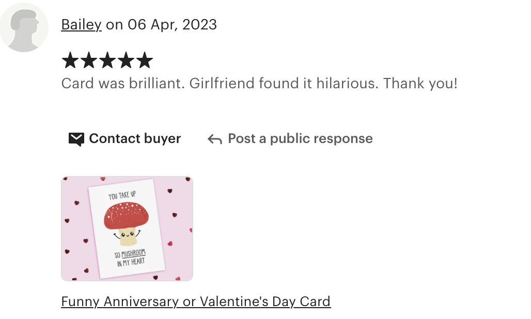Click the word Thank you! in review
This screenshot has width=531, height=319.
[x=420, y=84]
